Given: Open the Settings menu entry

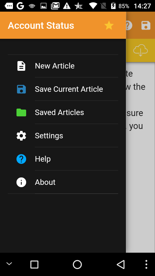Looking at the screenshot, I should (x=63, y=136).
